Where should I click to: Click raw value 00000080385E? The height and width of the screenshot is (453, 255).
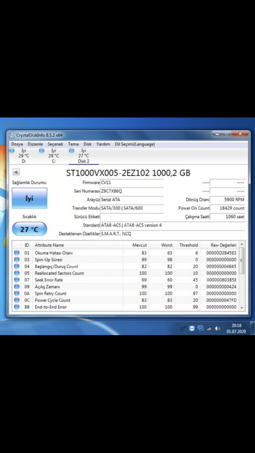point(221,280)
